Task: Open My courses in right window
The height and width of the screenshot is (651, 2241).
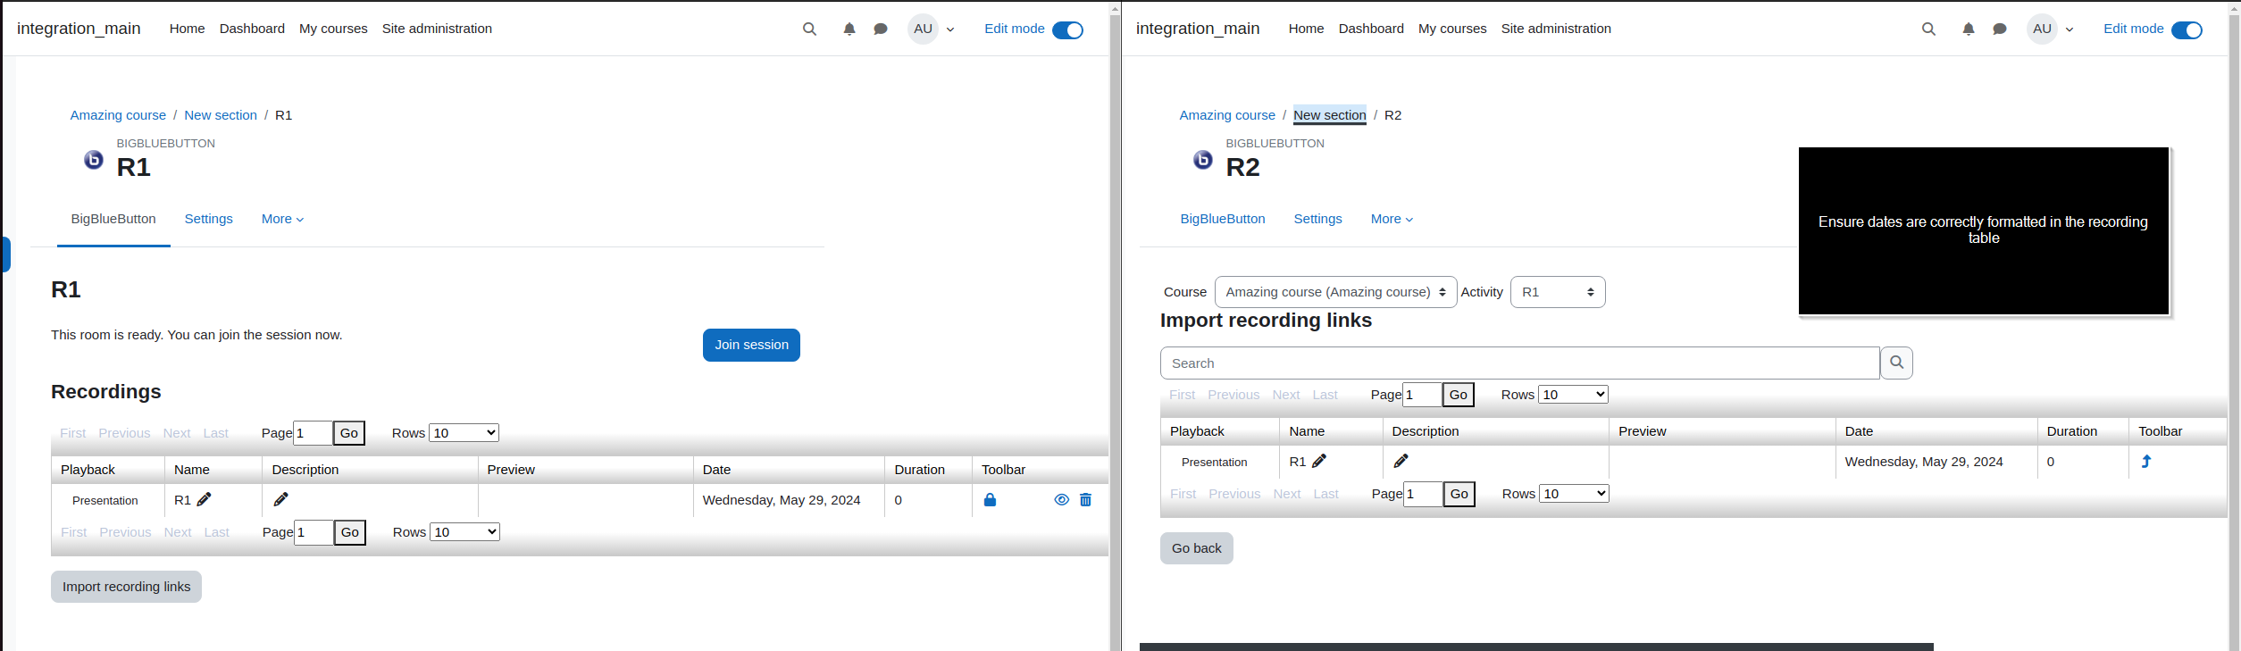Action: 1452,29
